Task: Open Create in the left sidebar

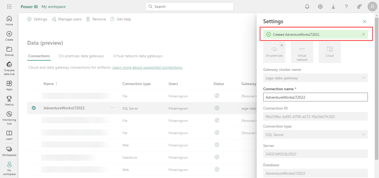Action: coord(9,36)
